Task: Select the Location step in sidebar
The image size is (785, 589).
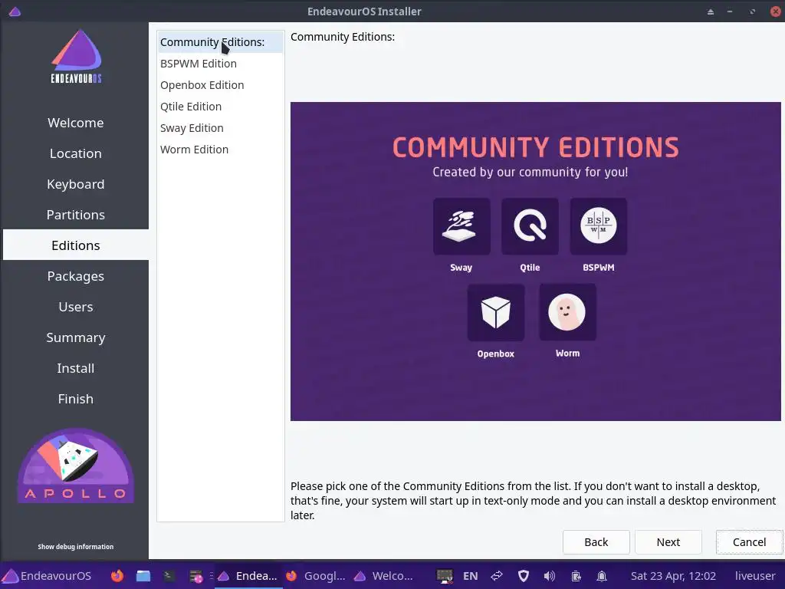Action: point(76,153)
